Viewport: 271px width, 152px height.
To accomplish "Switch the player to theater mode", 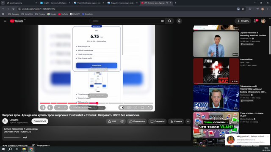I will (143, 108).
